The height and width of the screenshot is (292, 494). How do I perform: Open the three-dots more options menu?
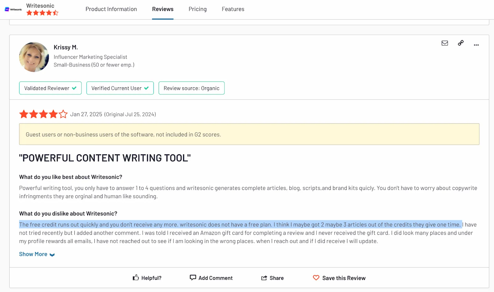476,45
